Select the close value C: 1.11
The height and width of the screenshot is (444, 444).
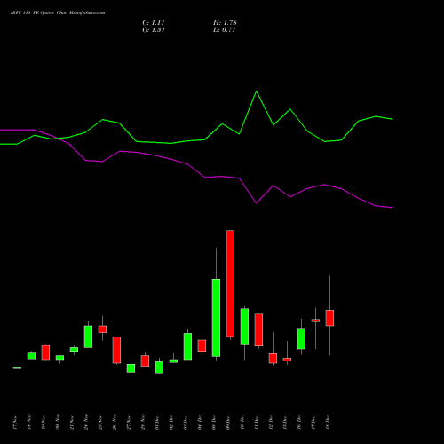tap(154, 23)
